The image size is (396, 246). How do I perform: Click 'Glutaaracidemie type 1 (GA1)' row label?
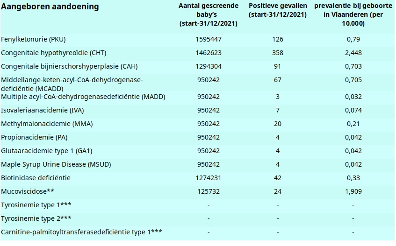coord(46,151)
